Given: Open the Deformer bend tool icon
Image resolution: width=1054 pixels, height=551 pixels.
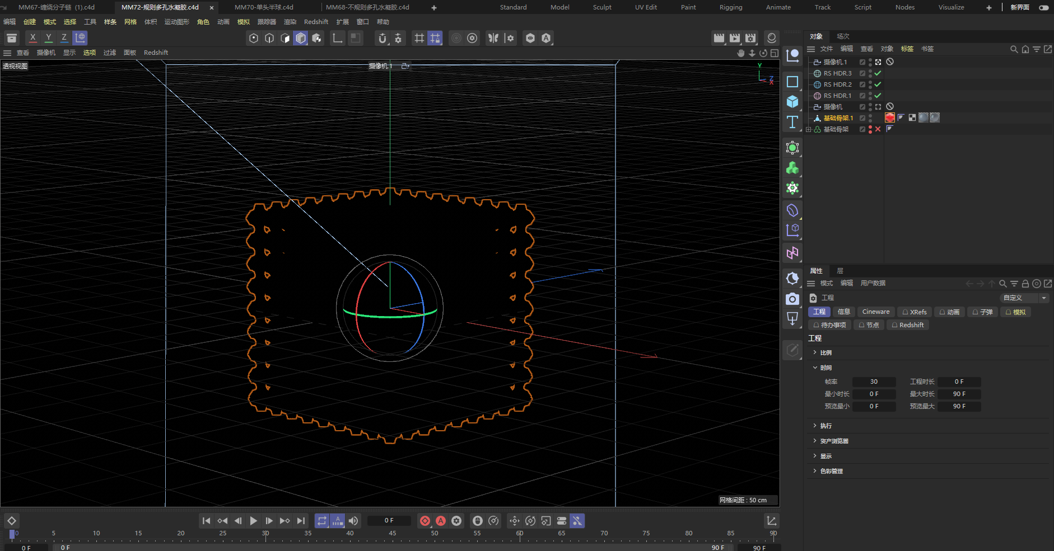Looking at the screenshot, I should (792, 210).
